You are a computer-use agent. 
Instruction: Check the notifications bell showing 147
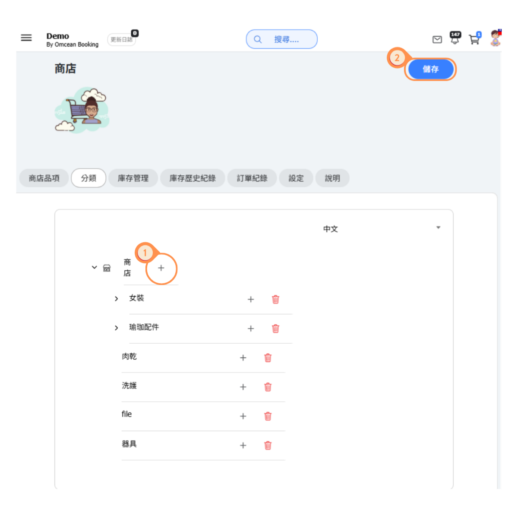455,38
